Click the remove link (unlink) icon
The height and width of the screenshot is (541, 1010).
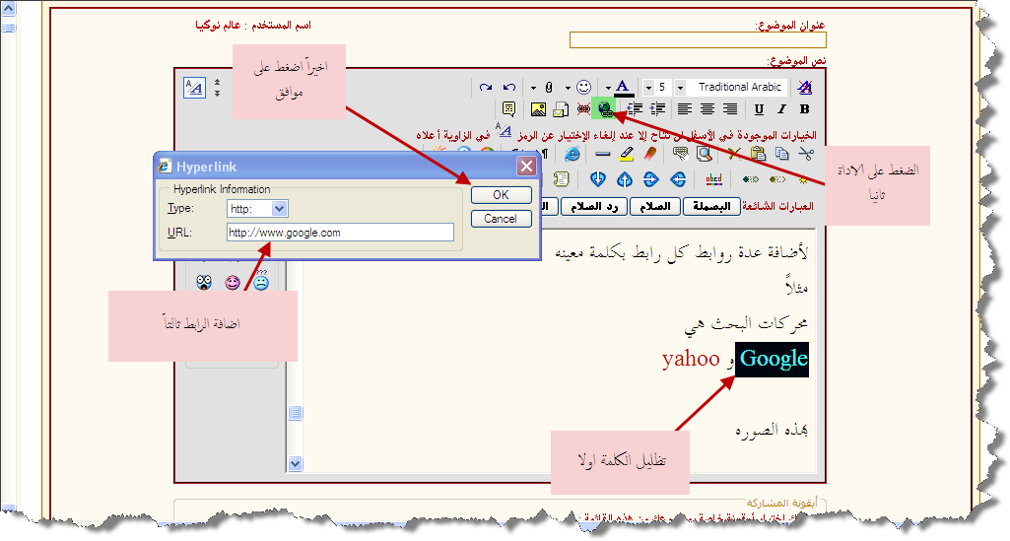pos(583,109)
